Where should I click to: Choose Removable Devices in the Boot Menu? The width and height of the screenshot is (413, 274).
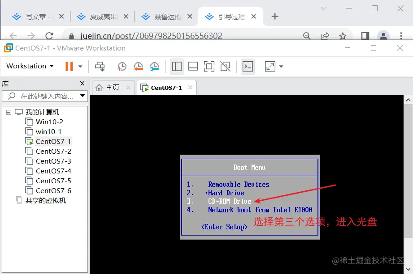(239, 185)
